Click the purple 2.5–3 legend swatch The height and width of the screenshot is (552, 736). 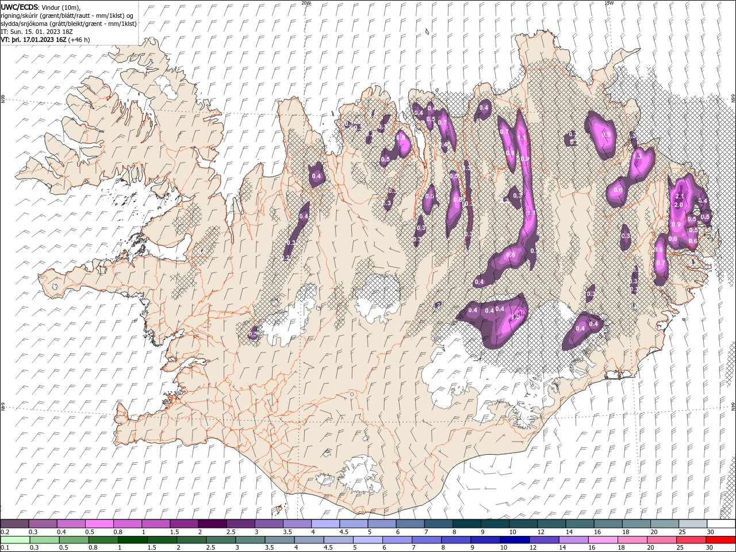(240, 524)
